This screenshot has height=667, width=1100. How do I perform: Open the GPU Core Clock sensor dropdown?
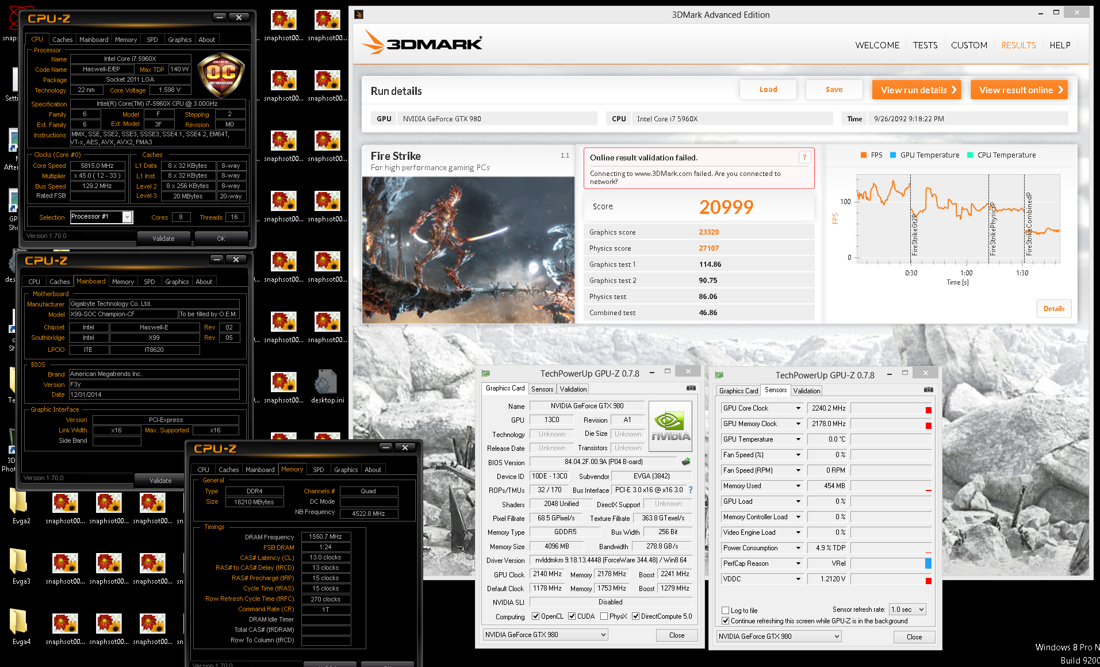tap(798, 408)
